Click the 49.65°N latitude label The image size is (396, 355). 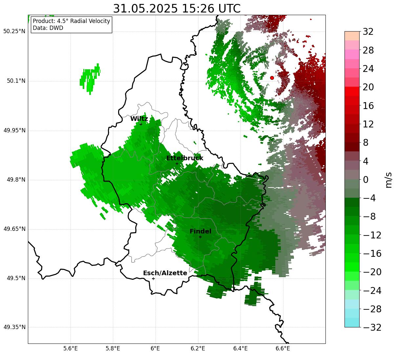click(14, 229)
